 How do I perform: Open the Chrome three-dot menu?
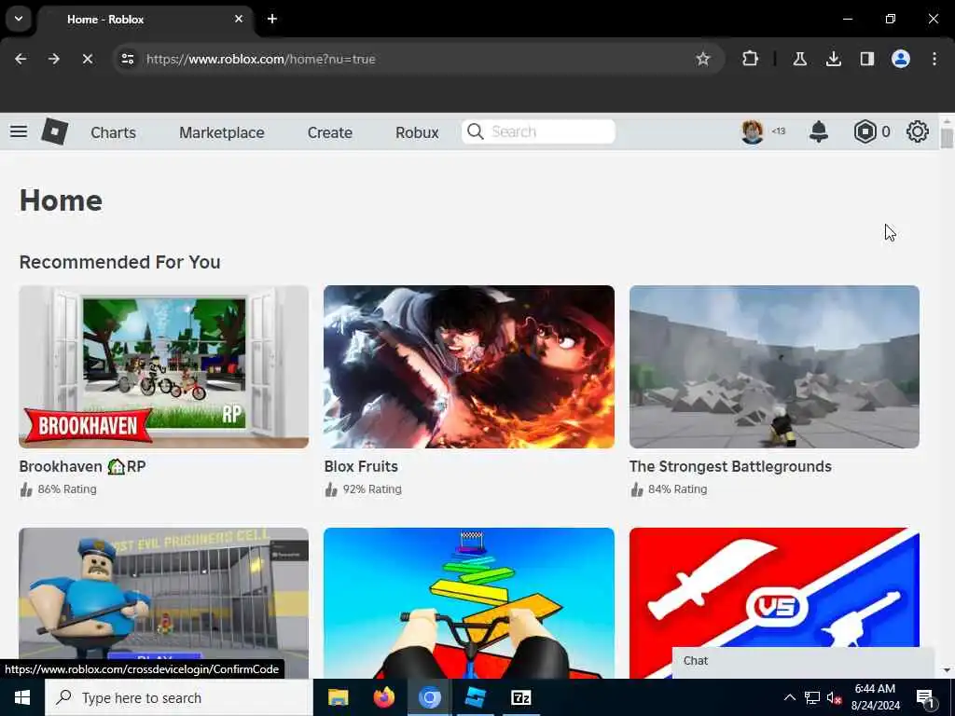(934, 59)
